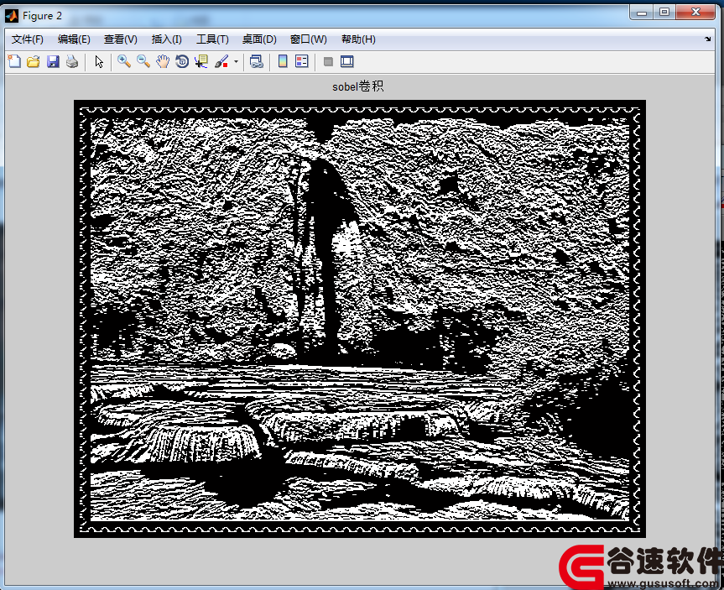Open the 工具(T) menu
The height and width of the screenshot is (590, 724).
point(212,39)
